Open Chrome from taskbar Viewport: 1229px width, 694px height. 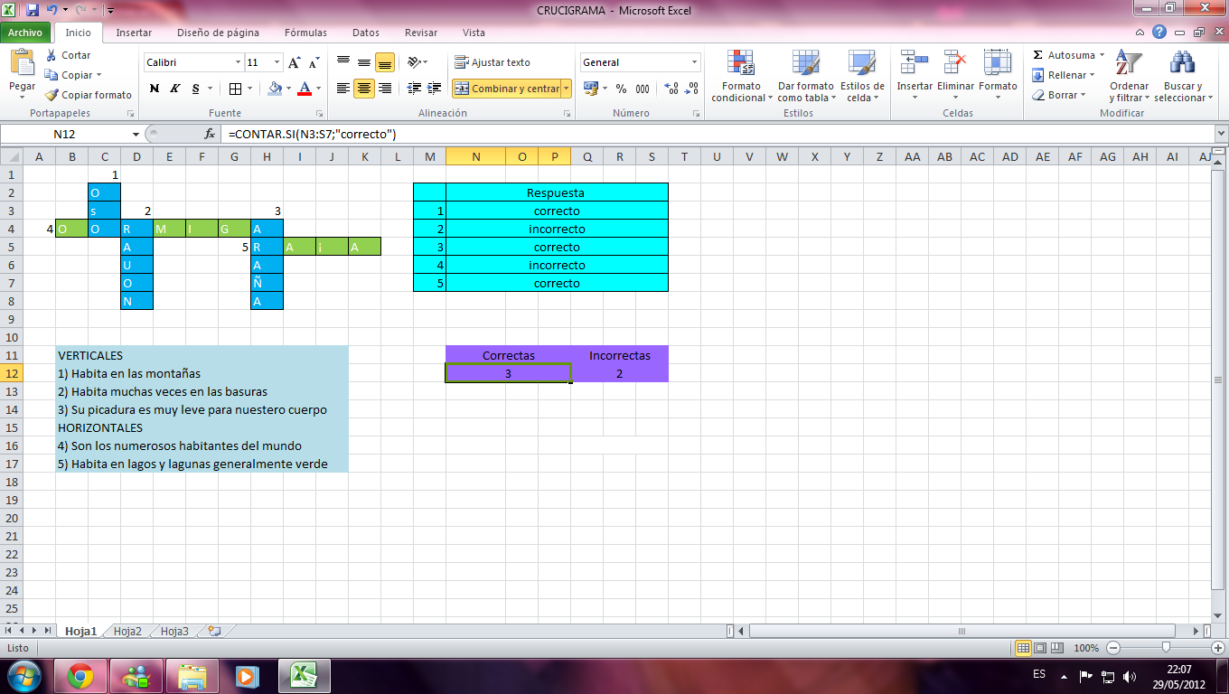click(80, 675)
